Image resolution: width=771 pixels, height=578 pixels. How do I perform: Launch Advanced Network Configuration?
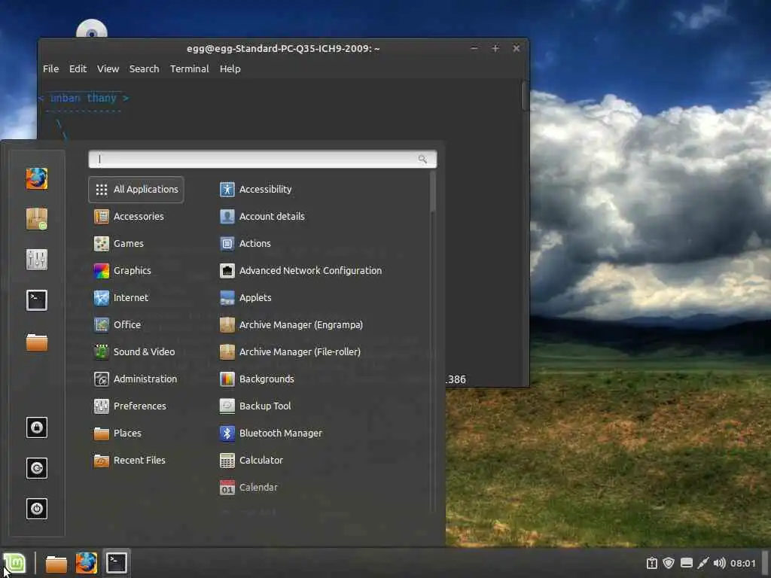(x=300, y=270)
